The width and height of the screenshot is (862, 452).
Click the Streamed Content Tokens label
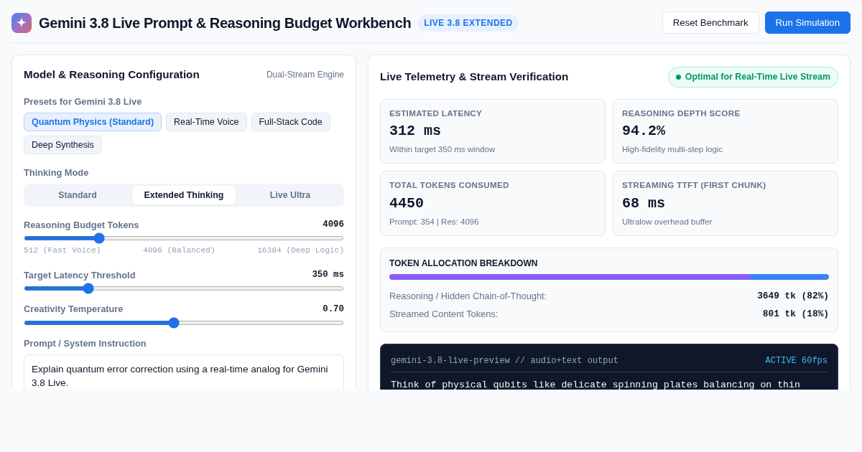click(x=443, y=314)
